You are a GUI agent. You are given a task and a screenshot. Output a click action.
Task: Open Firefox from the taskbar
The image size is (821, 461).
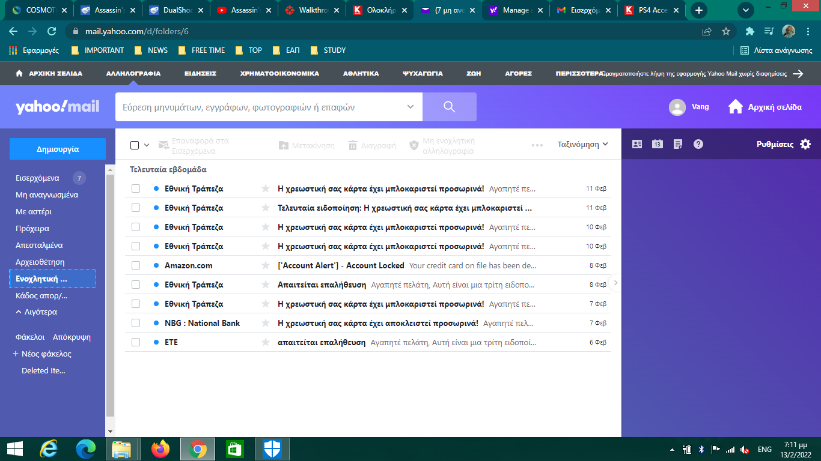(160, 449)
